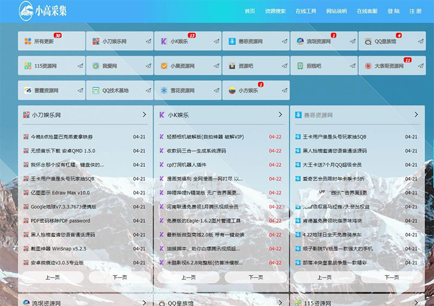This screenshot has width=434, height=306.
Task: Click the paper plane icon on QQ皇族馆 tile
Action: tap(420, 41)
